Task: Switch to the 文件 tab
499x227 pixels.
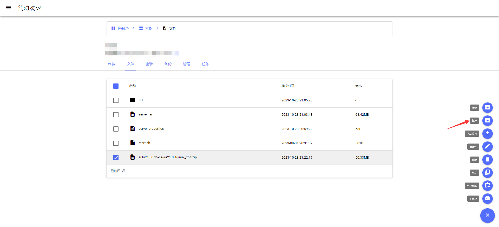Action: [130, 64]
